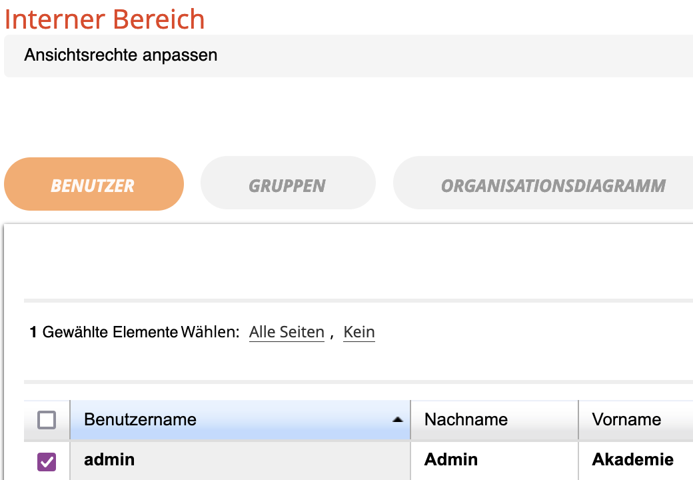Click divider between Nachname and Vorname headers
This screenshot has width=693, height=480.
tap(578, 420)
